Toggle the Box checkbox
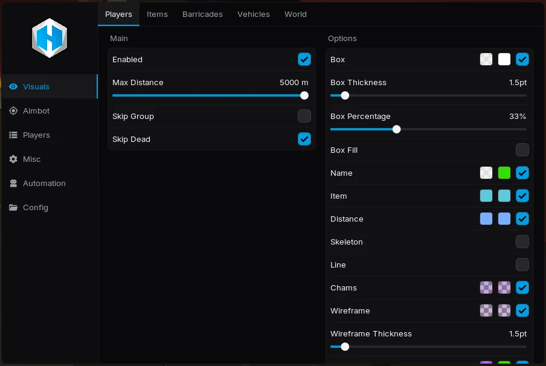 coord(522,59)
